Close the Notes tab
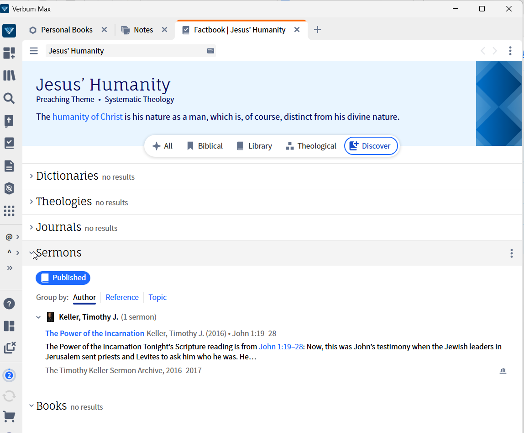 (x=164, y=30)
